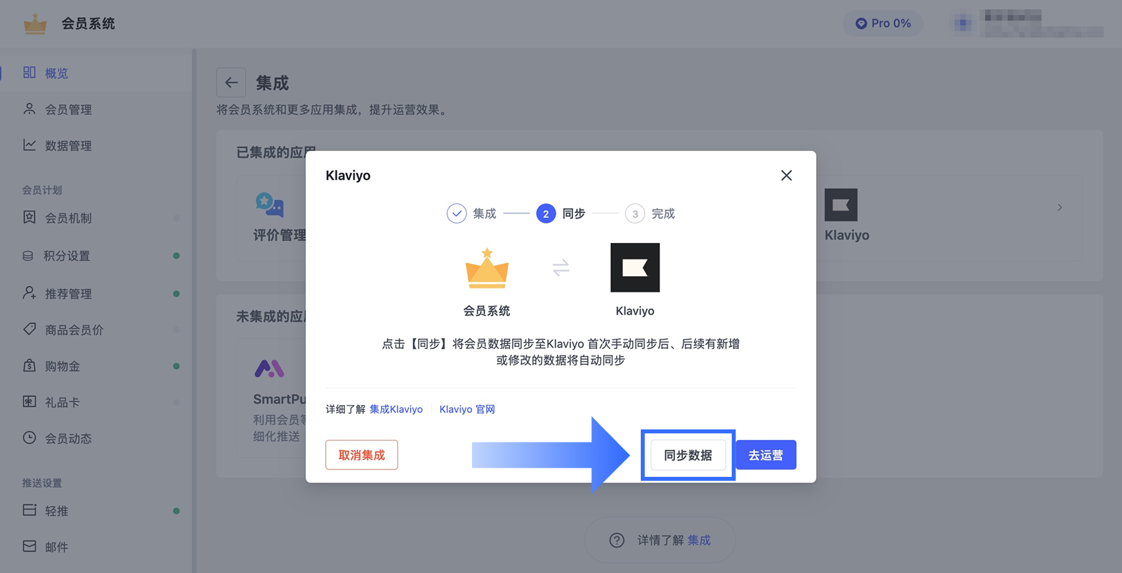This screenshot has width=1122, height=573.
Task: Click the SmartPush app logo behind dialog
Action: pyautogui.click(x=270, y=368)
